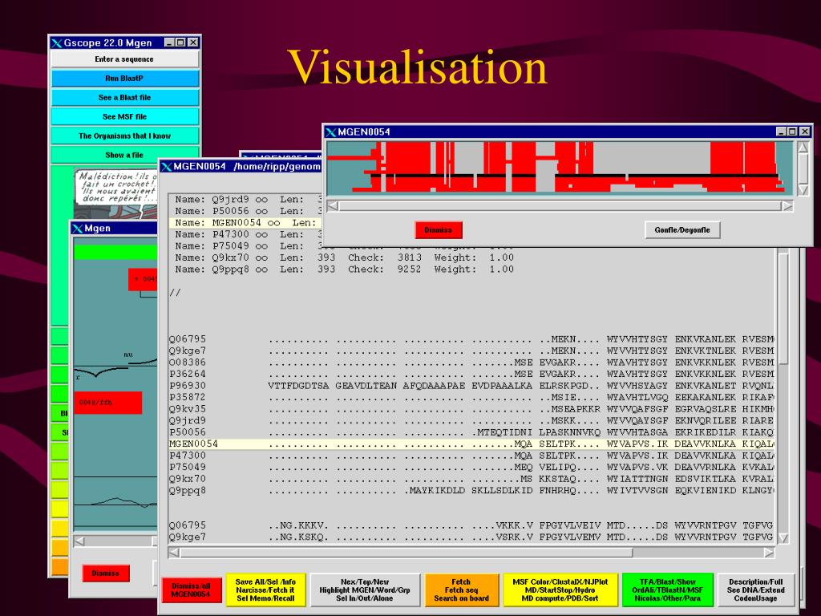Click the scroll down arrow in MGEN0054 viewer
This screenshot has height=616, width=821.
[x=803, y=189]
